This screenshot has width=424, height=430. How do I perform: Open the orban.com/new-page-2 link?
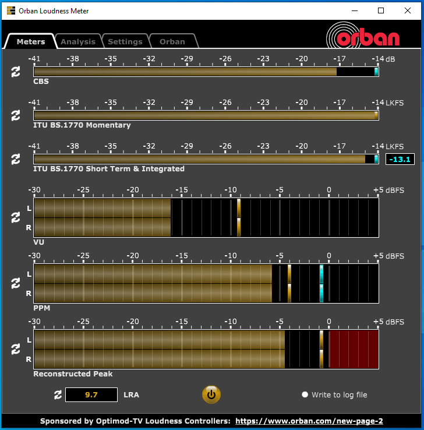click(x=309, y=421)
